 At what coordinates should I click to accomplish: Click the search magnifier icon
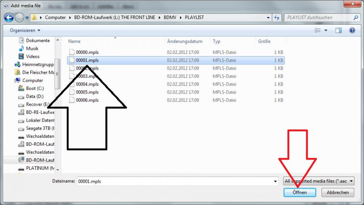point(356,17)
